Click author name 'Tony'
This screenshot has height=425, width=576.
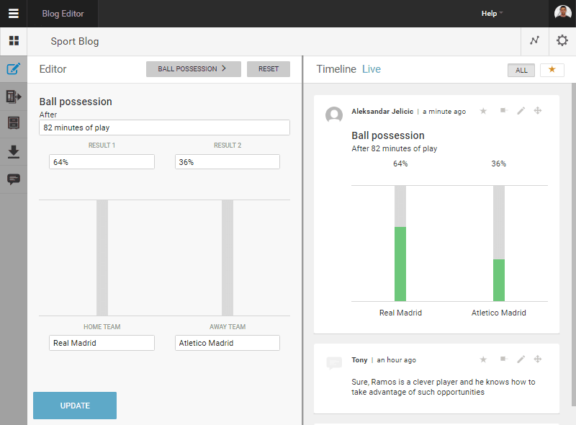(359, 360)
